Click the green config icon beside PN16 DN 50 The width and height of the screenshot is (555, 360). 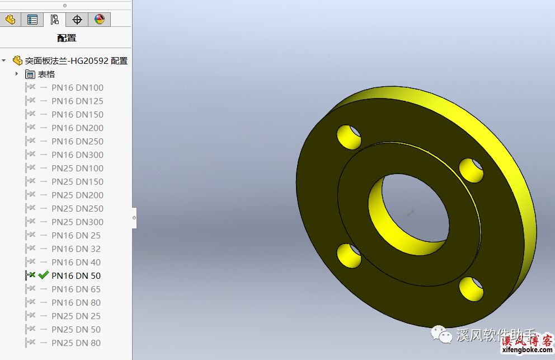(30, 275)
